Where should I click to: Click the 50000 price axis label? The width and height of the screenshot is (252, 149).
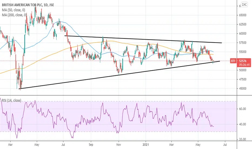click(243, 70)
